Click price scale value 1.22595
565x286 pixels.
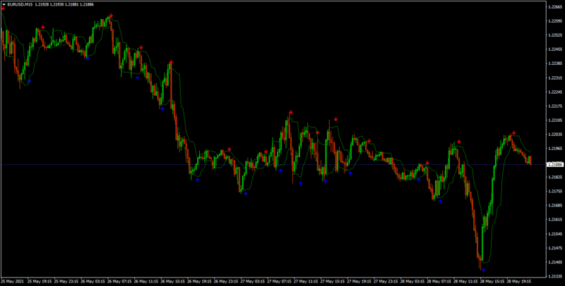coord(554,21)
